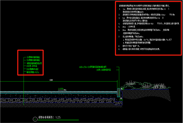Click the shrub cluster at far right
183x123 pixels.
160,86
